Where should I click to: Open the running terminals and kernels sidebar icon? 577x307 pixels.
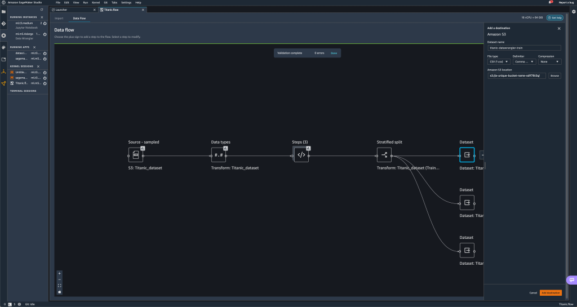coord(4,35)
